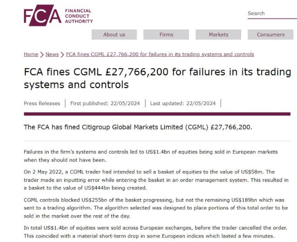The width and height of the screenshot is (297, 242).
Task: Open the About us menu
Action: click(x=114, y=35)
